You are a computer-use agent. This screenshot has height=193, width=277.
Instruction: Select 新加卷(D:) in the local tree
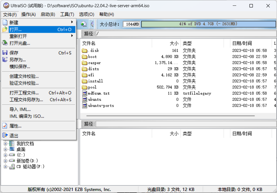[27, 161]
